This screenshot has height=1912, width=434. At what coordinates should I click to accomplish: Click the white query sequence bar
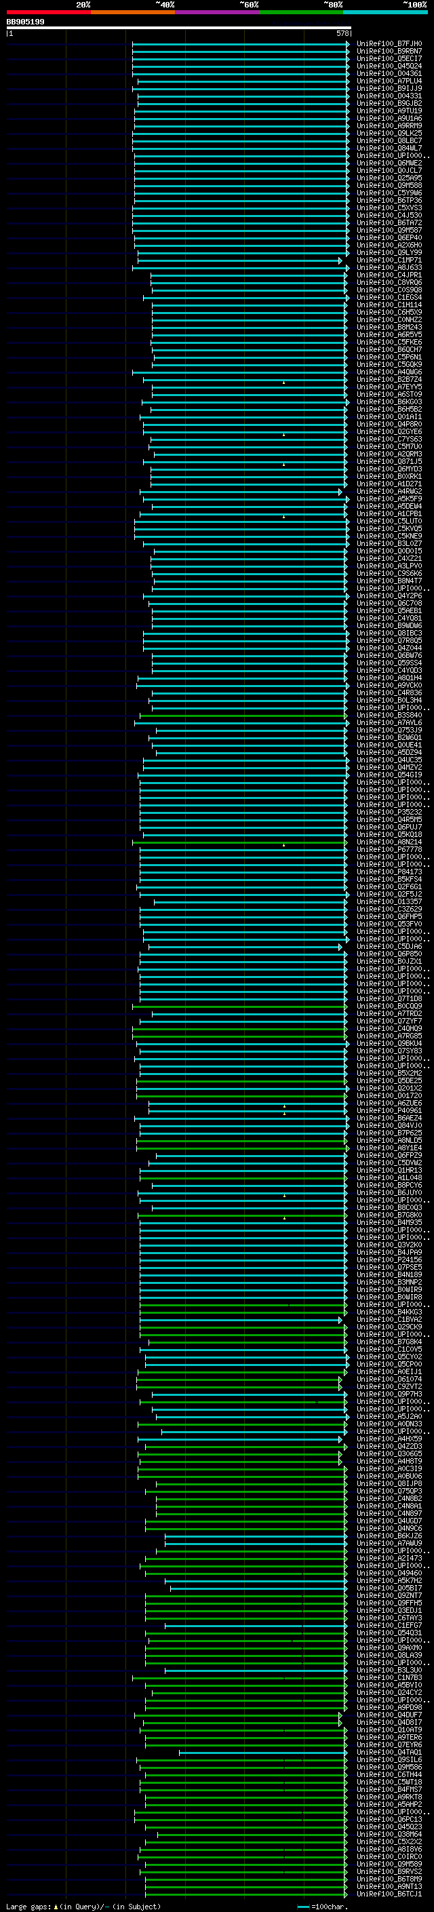(x=179, y=28)
